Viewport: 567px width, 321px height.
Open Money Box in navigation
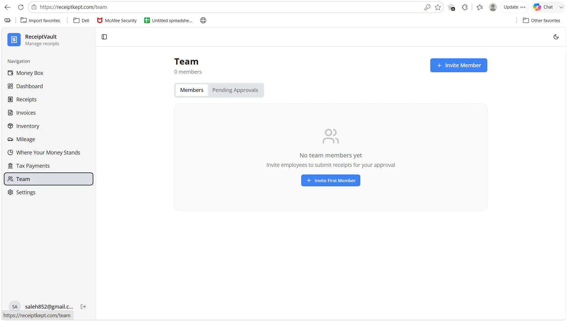pyautogui.click(x=49, y=73)
